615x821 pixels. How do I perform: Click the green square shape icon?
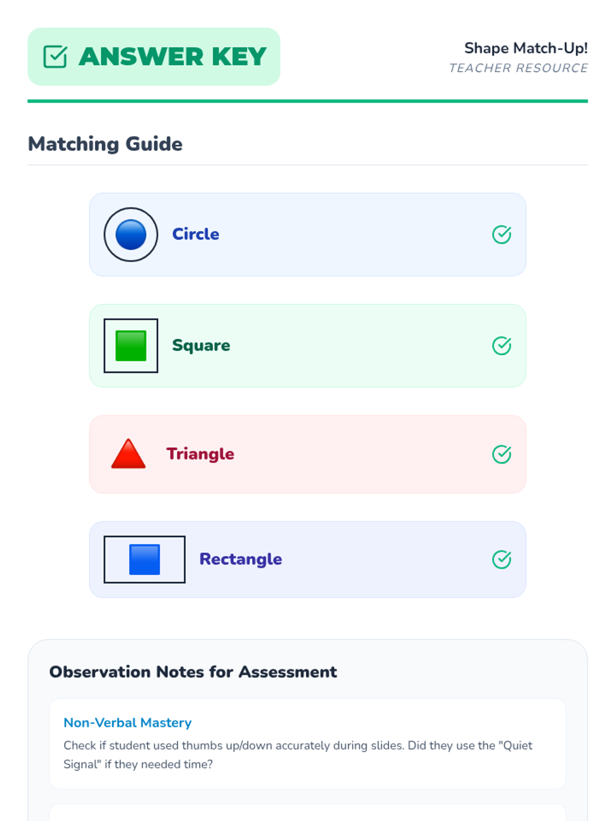(131, 346)
